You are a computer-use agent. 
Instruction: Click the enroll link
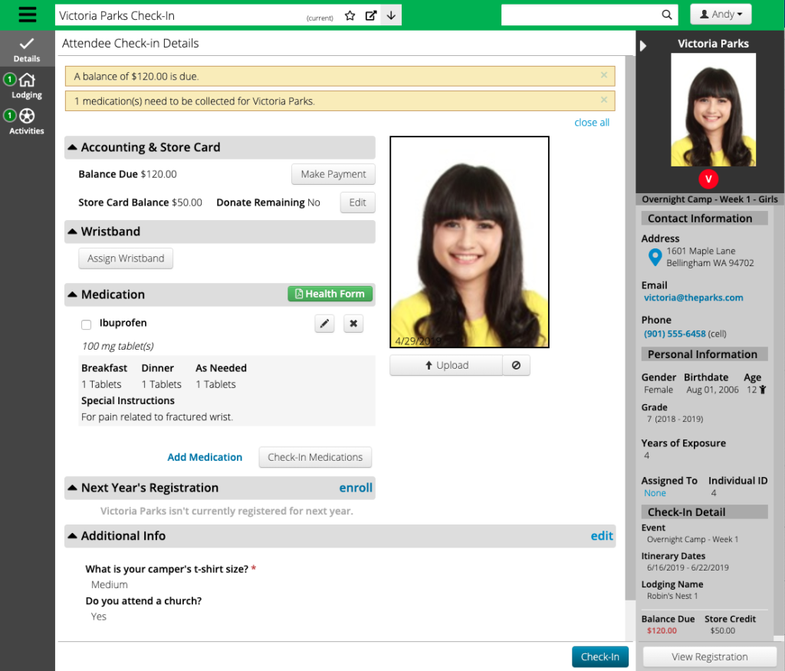click(356, 488)
